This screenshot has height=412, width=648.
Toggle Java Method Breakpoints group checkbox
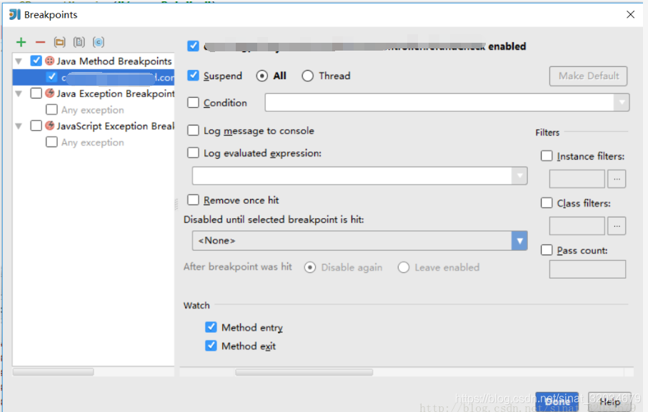pyautogui.click(x=36, y=61)
